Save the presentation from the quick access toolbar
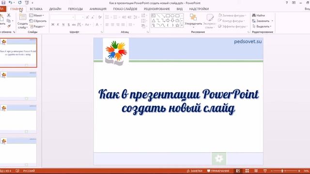This screenshot has width=310, height=174. (3, 2)
